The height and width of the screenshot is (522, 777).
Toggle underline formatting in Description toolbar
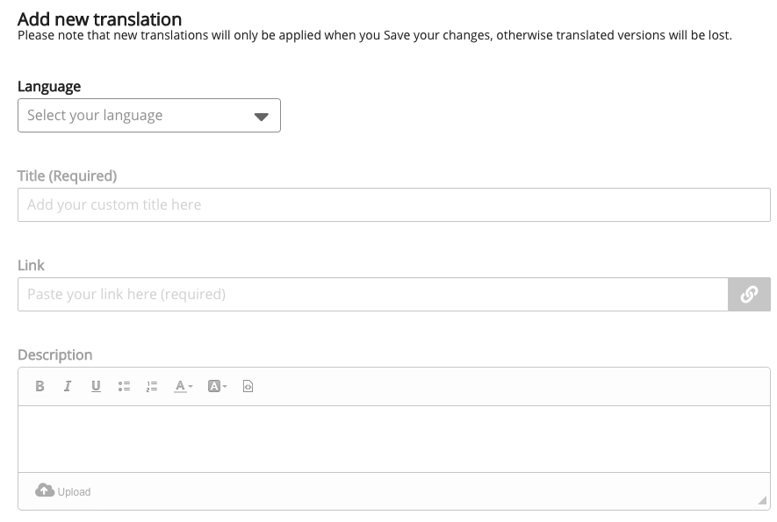coord(96,386)
